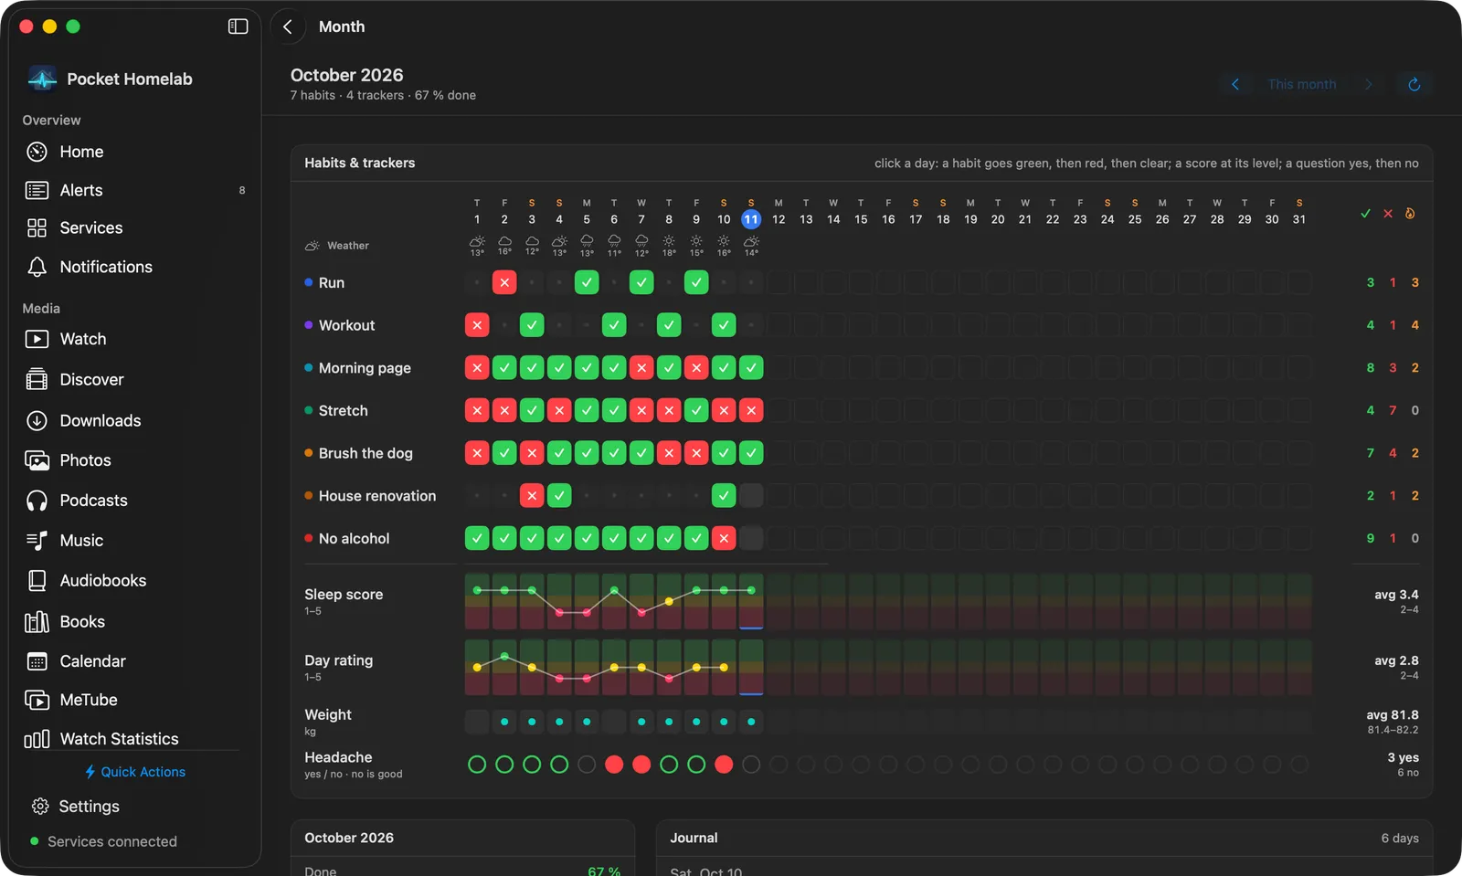Viewport: 1462px width, 876px height.
Task: Toggle Morning page for October 11
Action: pos(751,368)
